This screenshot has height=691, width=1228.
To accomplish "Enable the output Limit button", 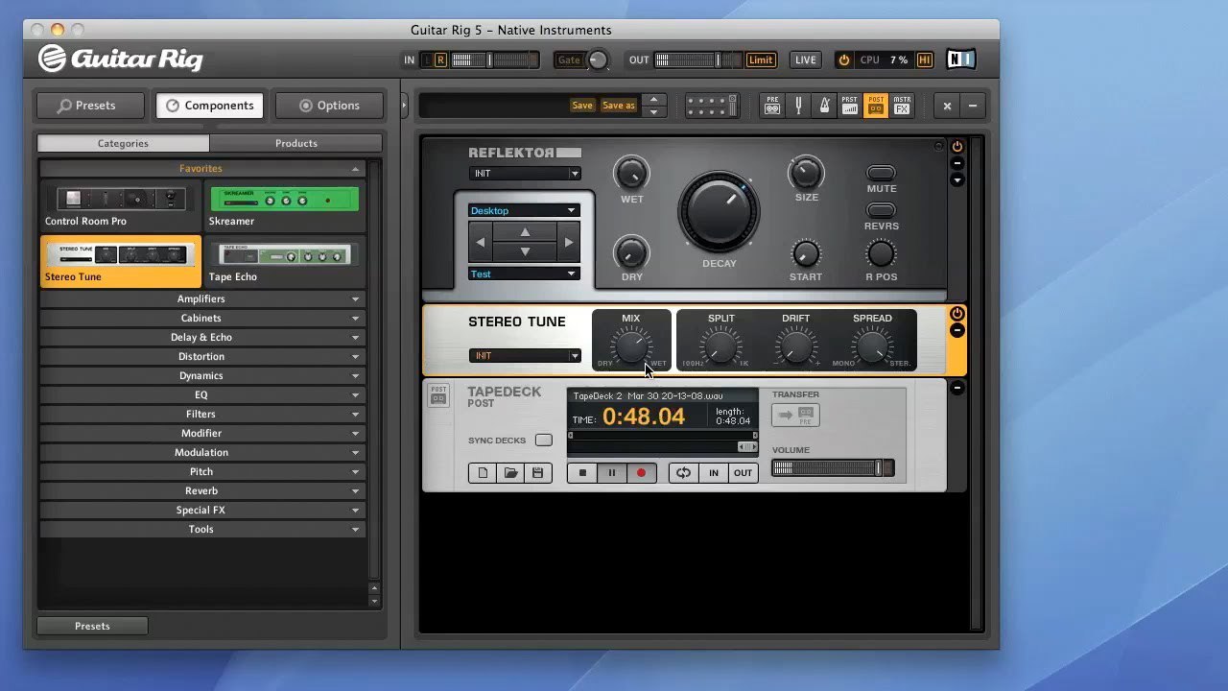I will pyautogui.click(x=761, y=60).
